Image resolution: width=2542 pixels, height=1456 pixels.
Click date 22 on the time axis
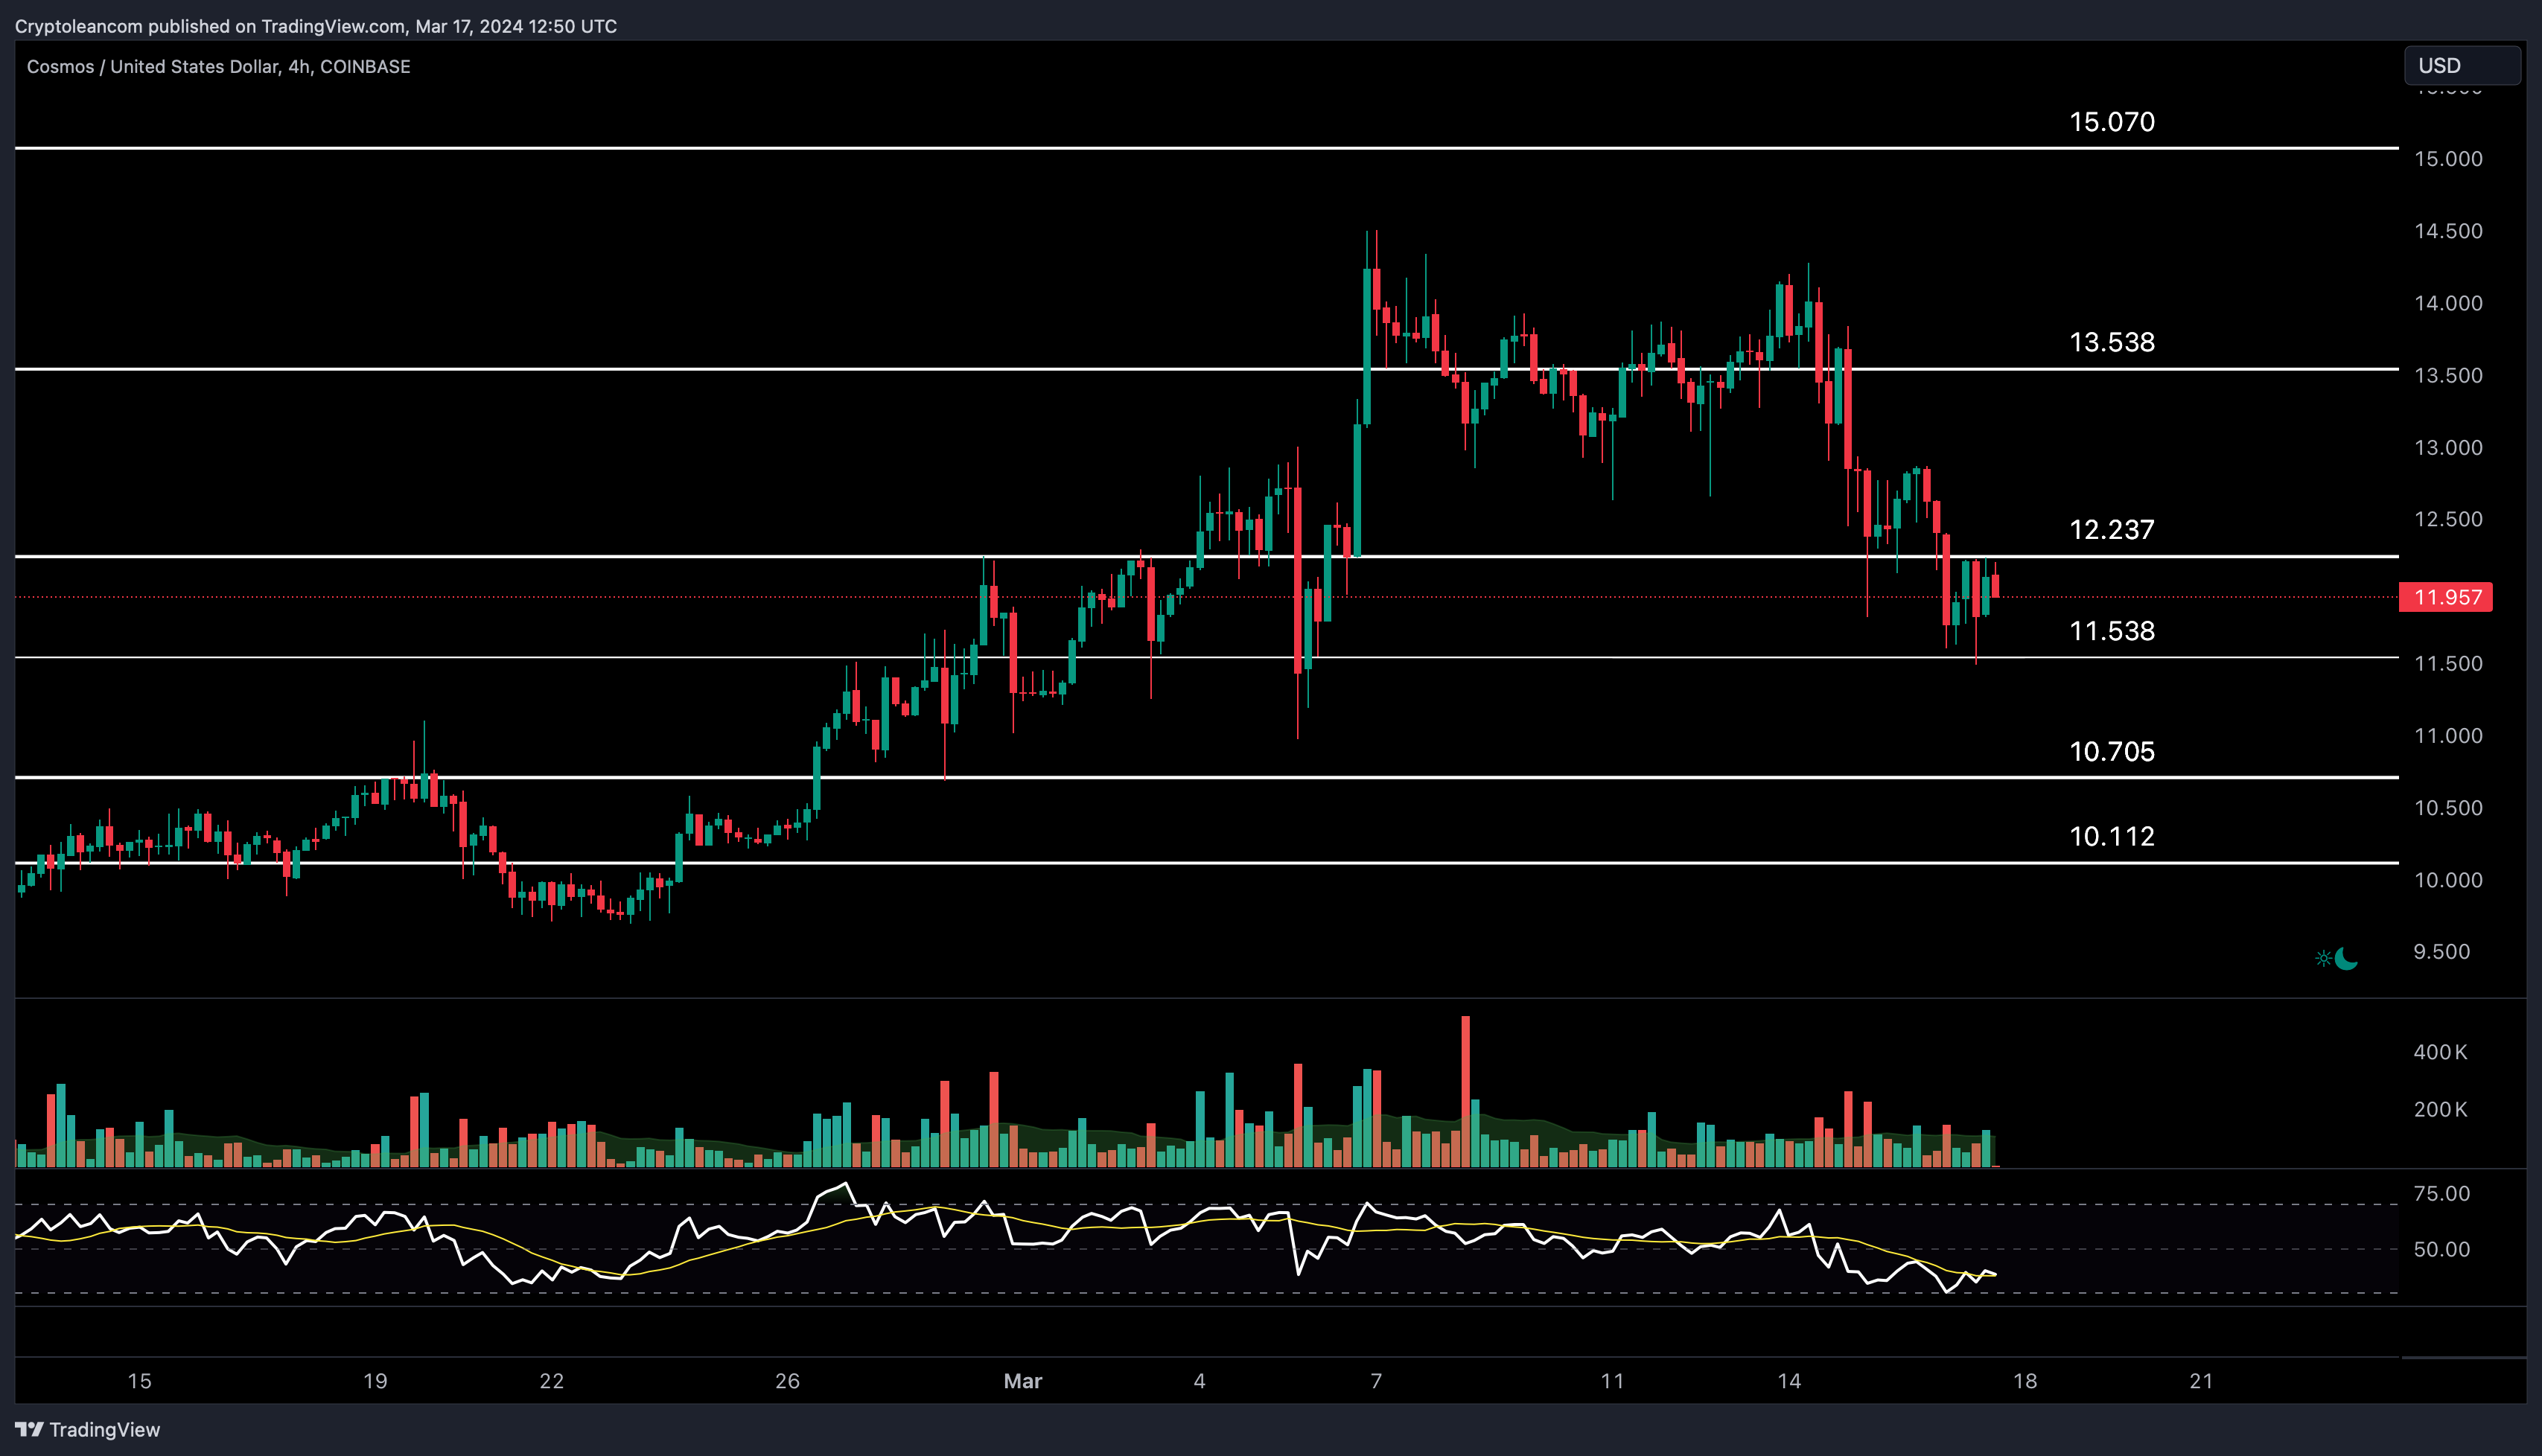click(551, 1381)
